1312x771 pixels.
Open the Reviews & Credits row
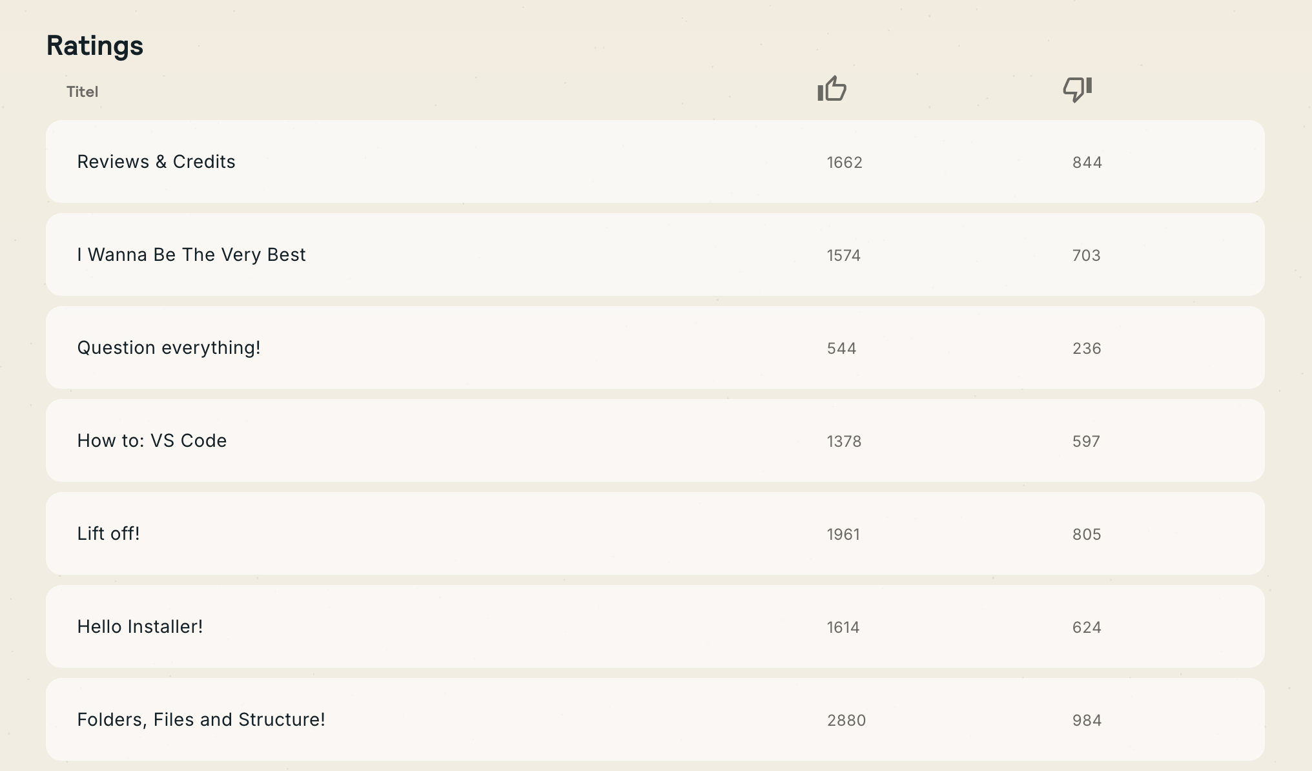[156, 161]
